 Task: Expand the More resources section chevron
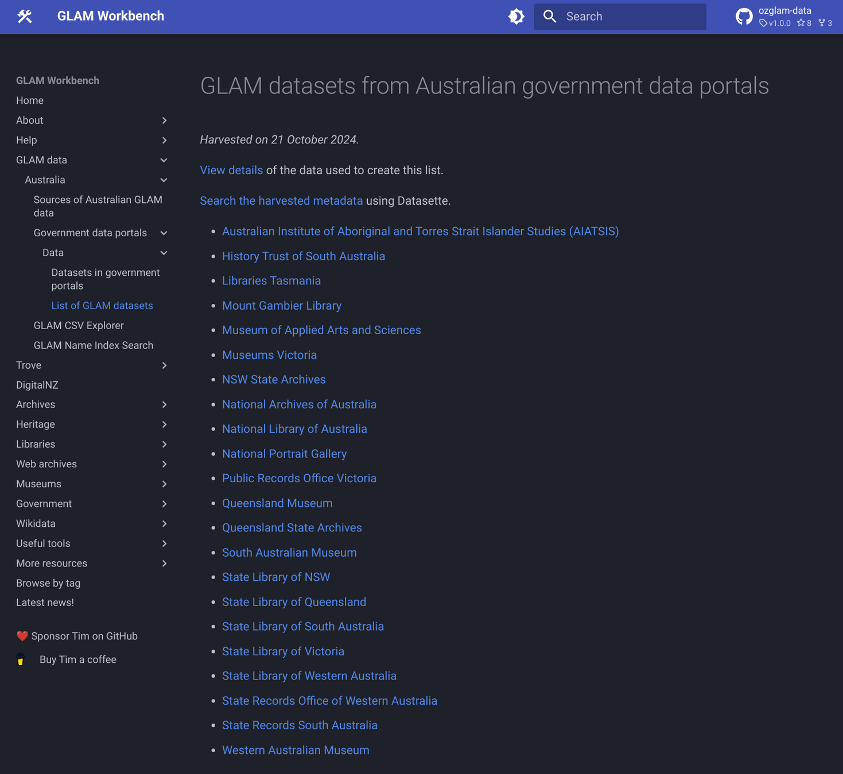[164, 564]
